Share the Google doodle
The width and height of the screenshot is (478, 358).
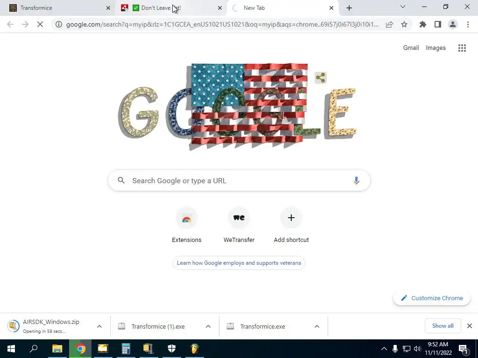point(320,78)
